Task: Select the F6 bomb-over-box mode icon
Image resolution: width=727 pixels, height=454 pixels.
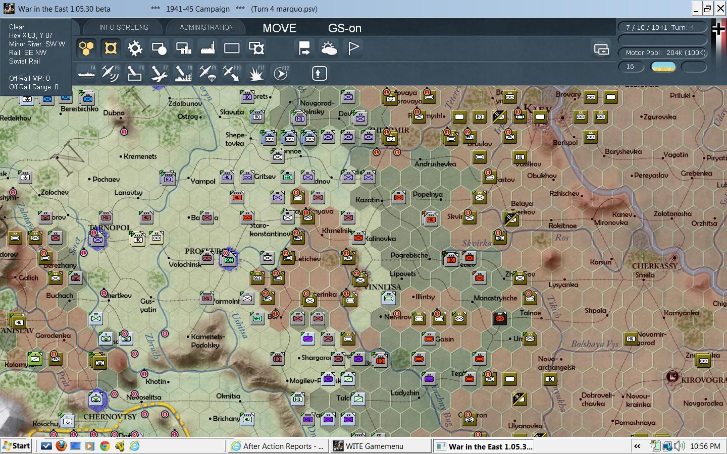Action: click(x=135, y=74)
